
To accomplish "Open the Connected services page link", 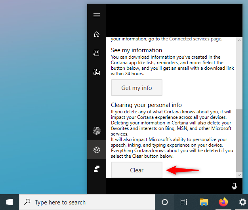I will 191,39.
